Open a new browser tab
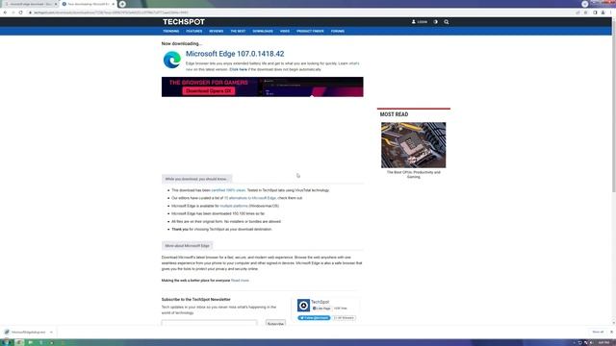 pyautogui.click(x=122, y=4)
